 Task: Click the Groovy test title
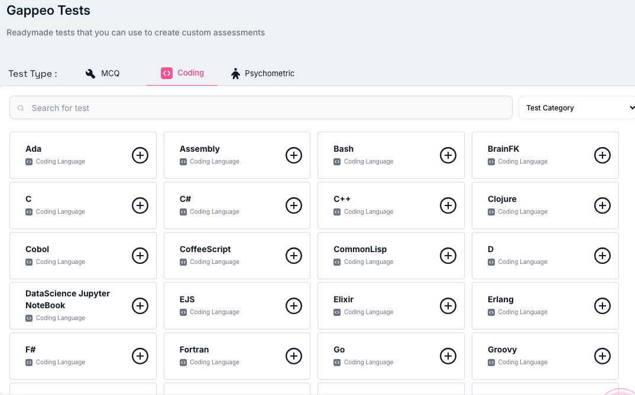coord(502,350)
